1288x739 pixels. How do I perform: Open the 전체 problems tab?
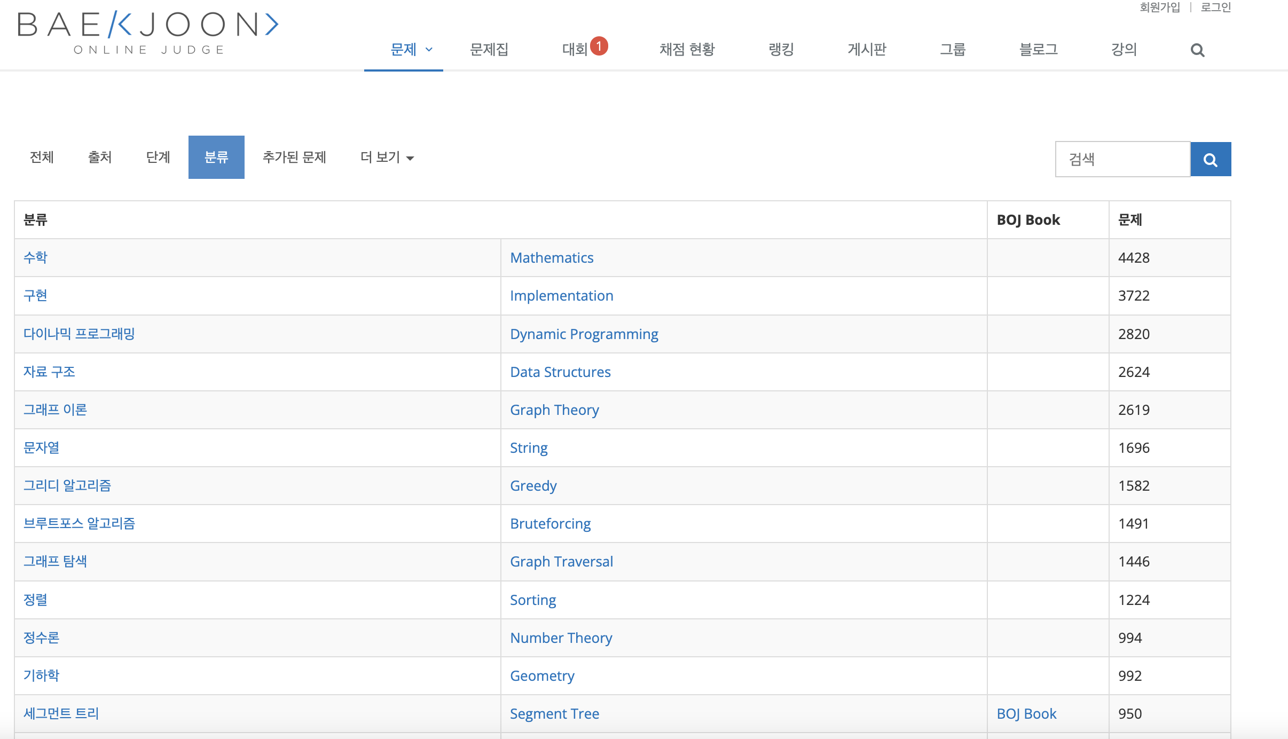42,157
